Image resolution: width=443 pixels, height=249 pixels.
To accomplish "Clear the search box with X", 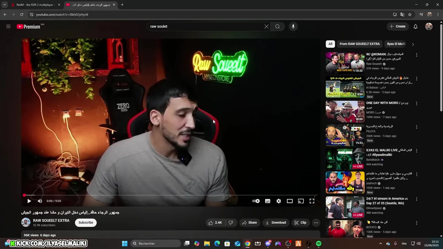I will click(x=266, y=27).
